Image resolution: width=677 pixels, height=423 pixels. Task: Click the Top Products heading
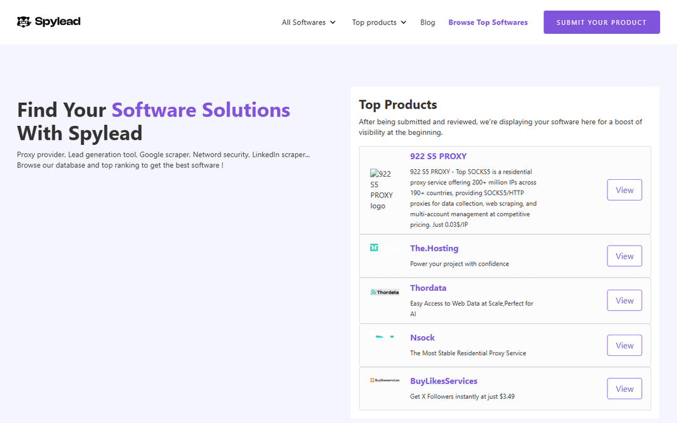(397, 105)
